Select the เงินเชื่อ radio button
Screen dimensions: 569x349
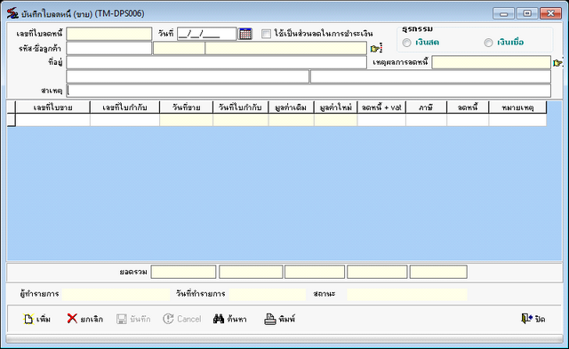[488, 43]
